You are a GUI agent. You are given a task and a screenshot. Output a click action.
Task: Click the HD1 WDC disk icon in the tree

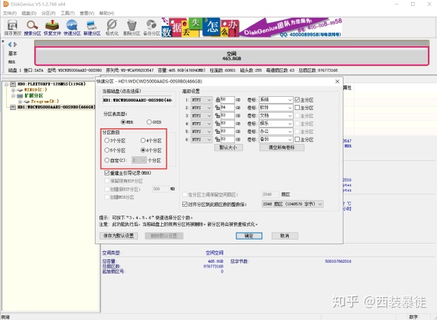click(x=13, y=107)
